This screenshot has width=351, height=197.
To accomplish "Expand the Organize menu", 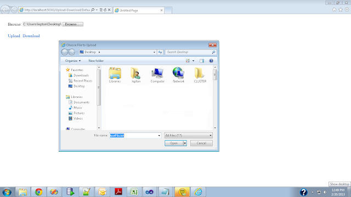I will [73, 61].
